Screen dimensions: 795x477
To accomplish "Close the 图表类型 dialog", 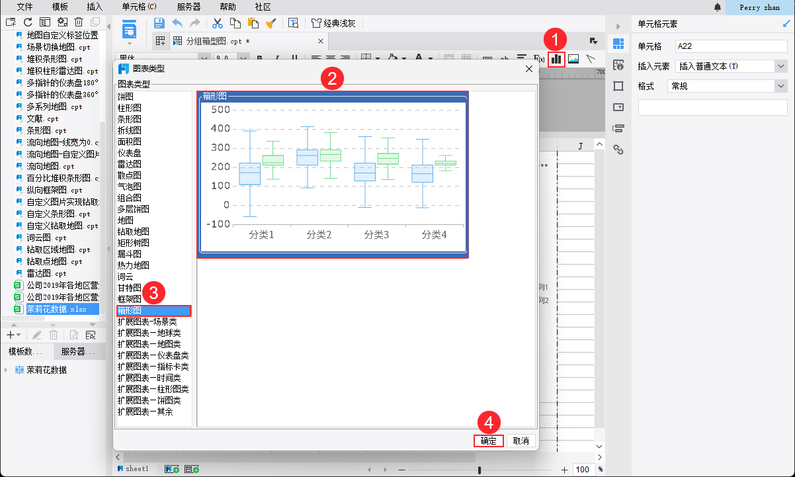I will (x=528, y=68).
